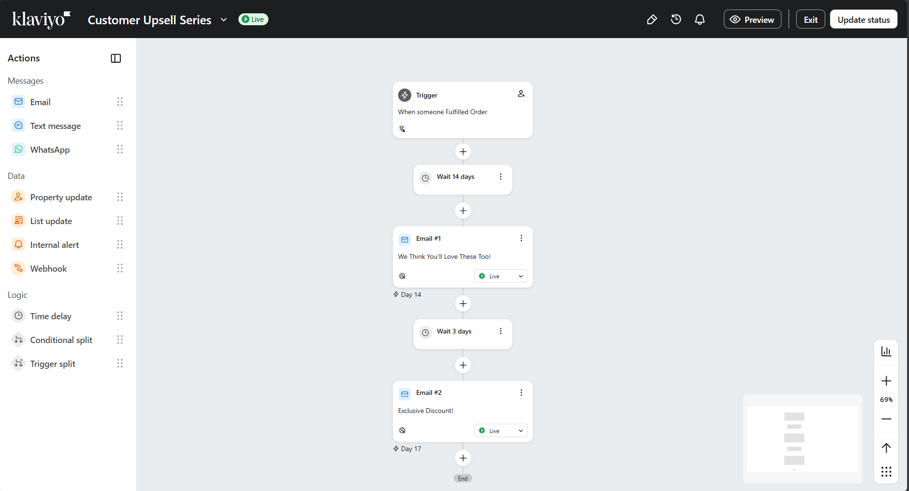Open the Customer Upsell Series flow name dropdown
909x491 pixels.
pyautogui.click(x=224, y=20)
